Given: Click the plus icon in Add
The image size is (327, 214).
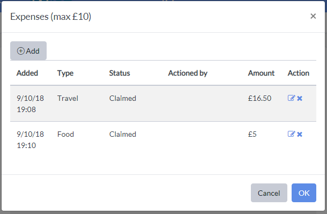Looking at the screenshot, I should pyautogui.click(x=21, y=51).
